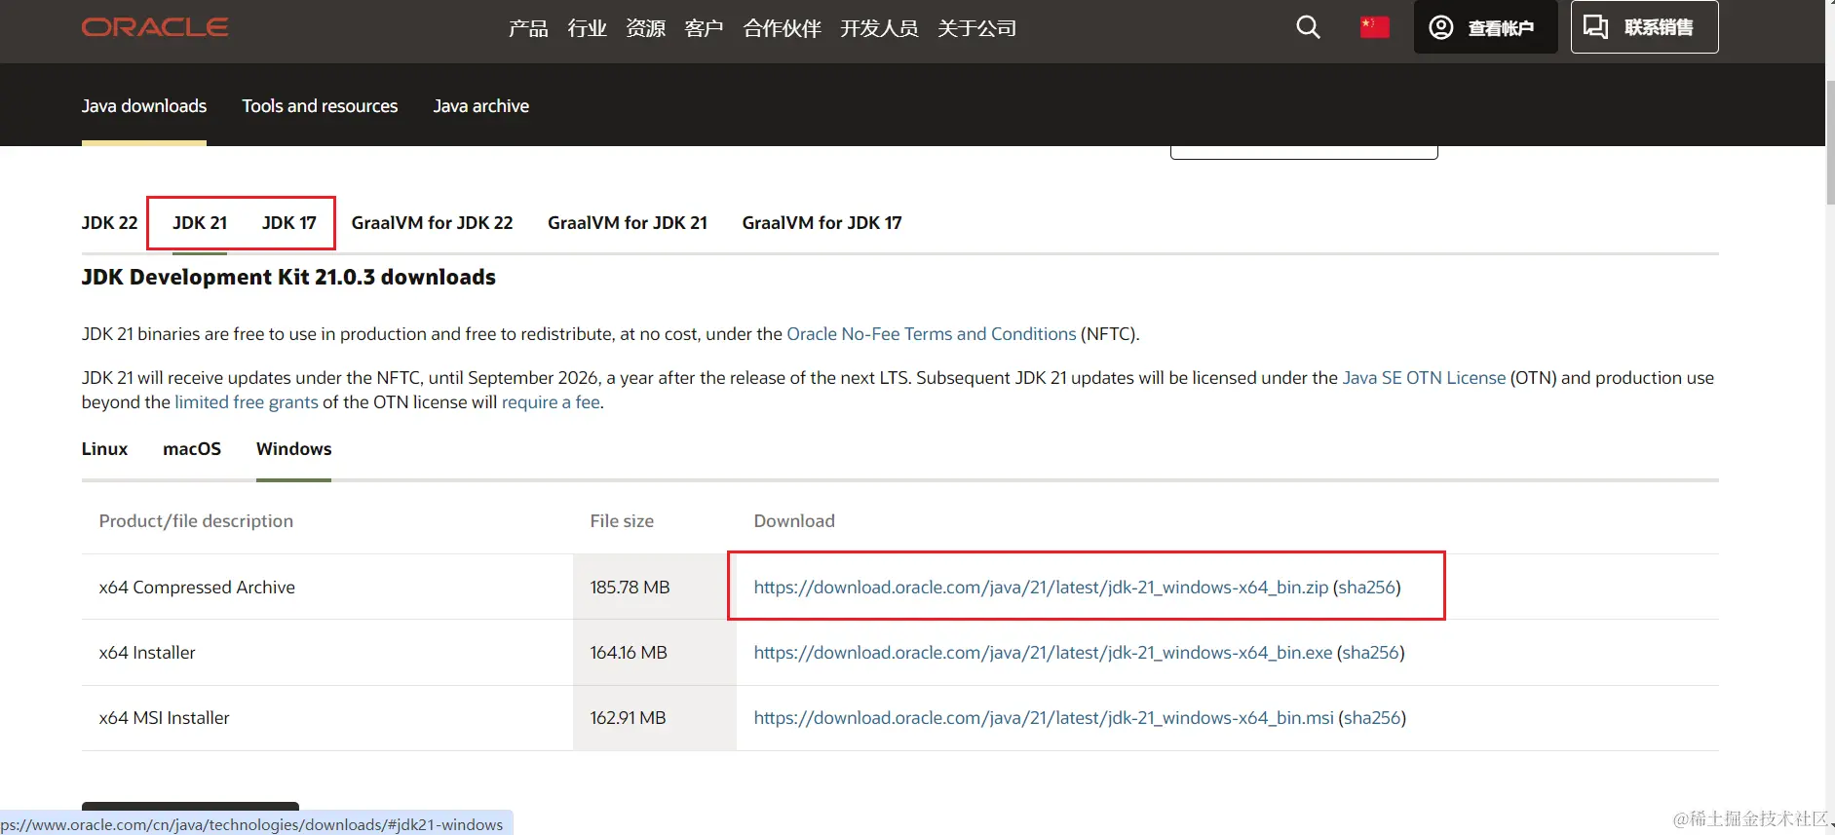Viewport: 1835px width, 835px height.
Task: Click the 查看帐户 account button
Action: coord(1485,27)
